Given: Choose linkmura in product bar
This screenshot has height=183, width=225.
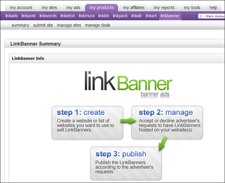Looking at the screenshot, I should [87, 16].
